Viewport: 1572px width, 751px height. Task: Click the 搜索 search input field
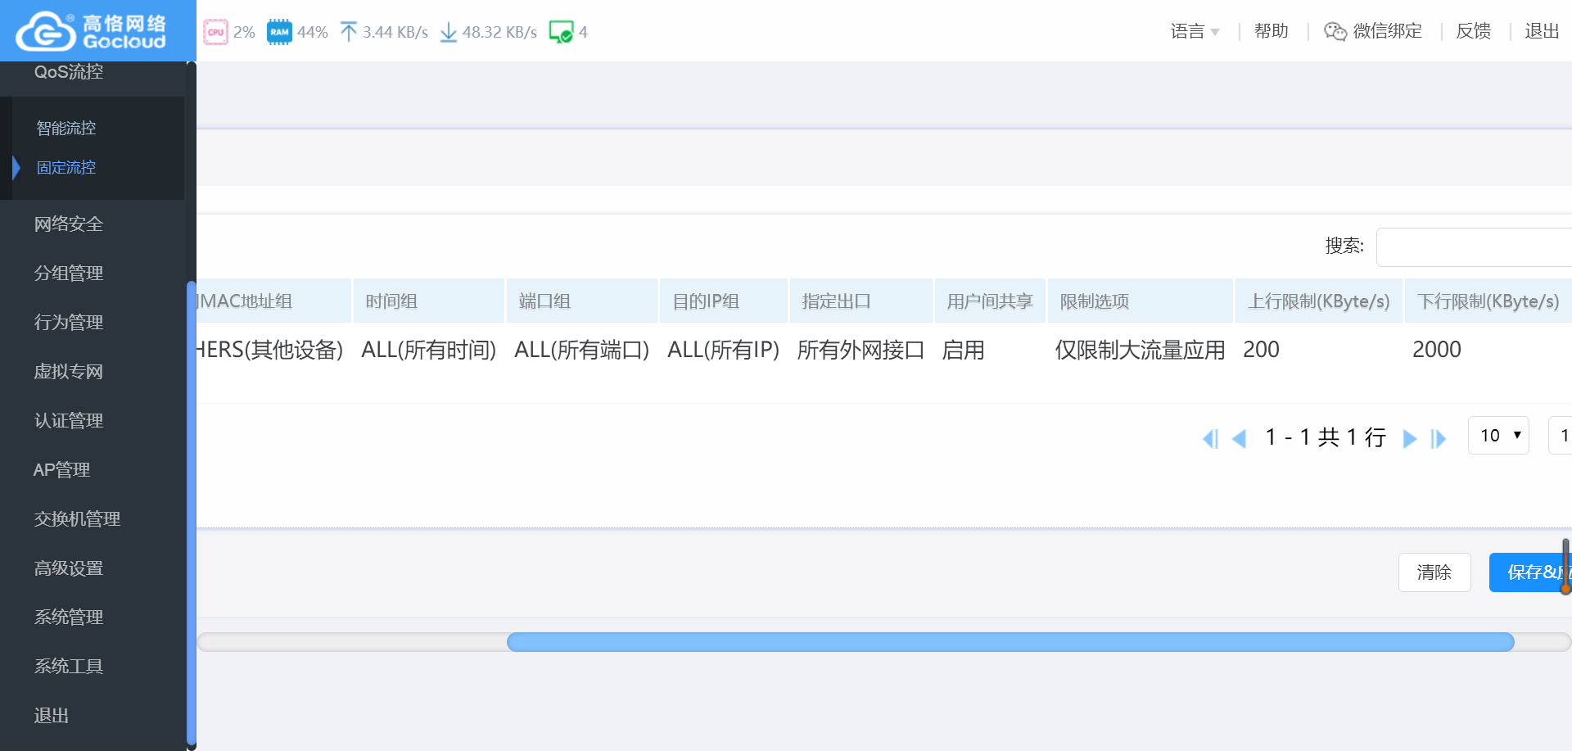(x=1474, y=247)
